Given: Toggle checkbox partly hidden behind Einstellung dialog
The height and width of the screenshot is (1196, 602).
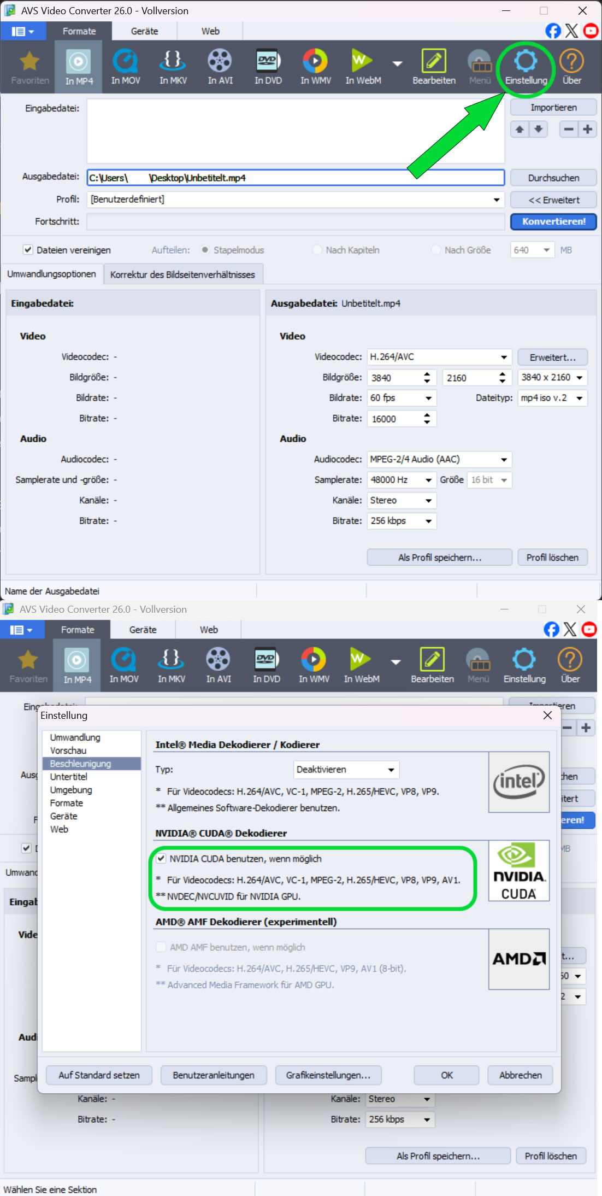Looking at the screenshot, I should 26,848.
